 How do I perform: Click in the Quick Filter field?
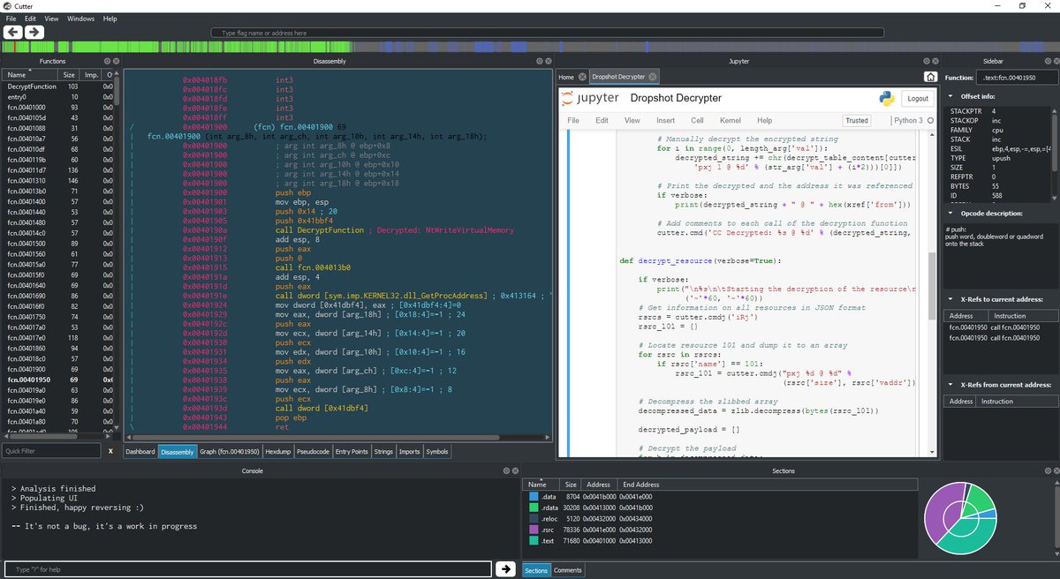[x=50, y=451]
